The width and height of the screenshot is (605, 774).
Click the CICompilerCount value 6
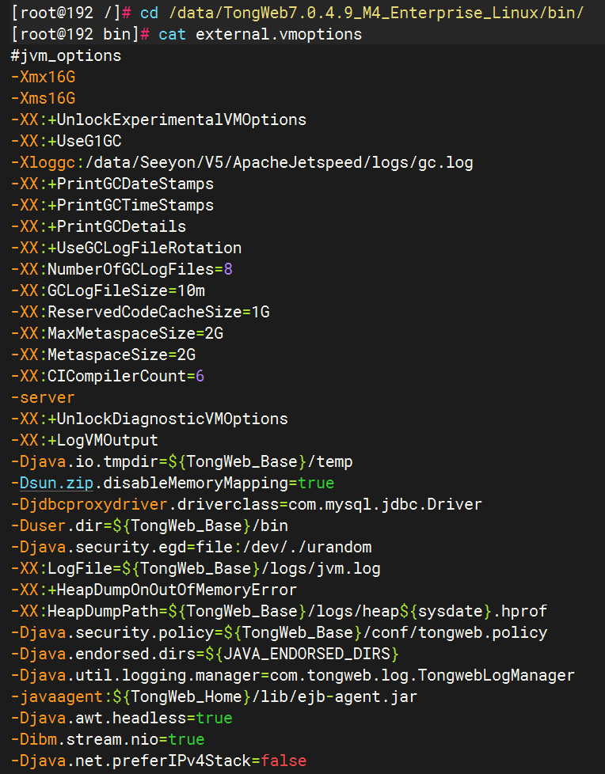[200, 376]
